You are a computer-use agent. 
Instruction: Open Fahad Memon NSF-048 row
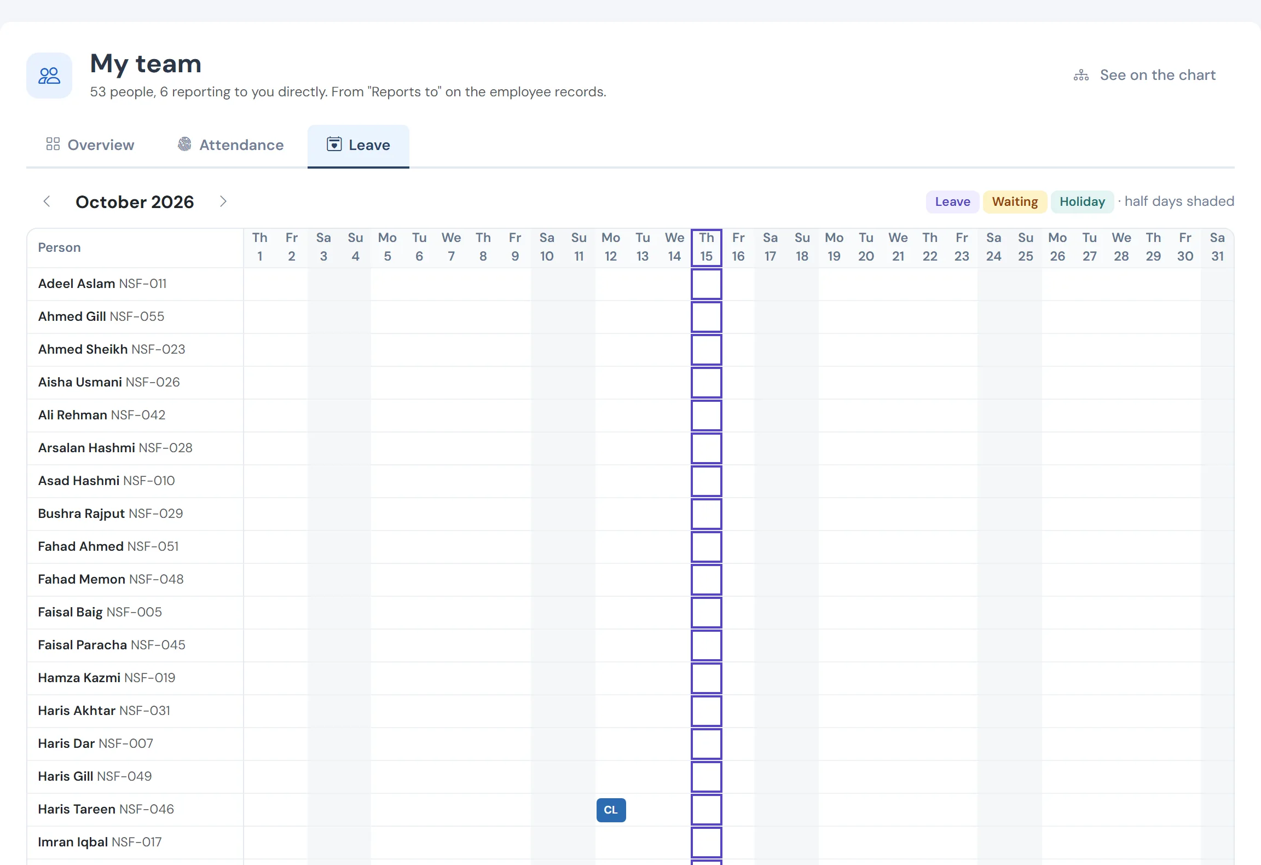pos(630,580)
